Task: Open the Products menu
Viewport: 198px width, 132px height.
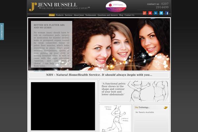Action: point(60,15)
